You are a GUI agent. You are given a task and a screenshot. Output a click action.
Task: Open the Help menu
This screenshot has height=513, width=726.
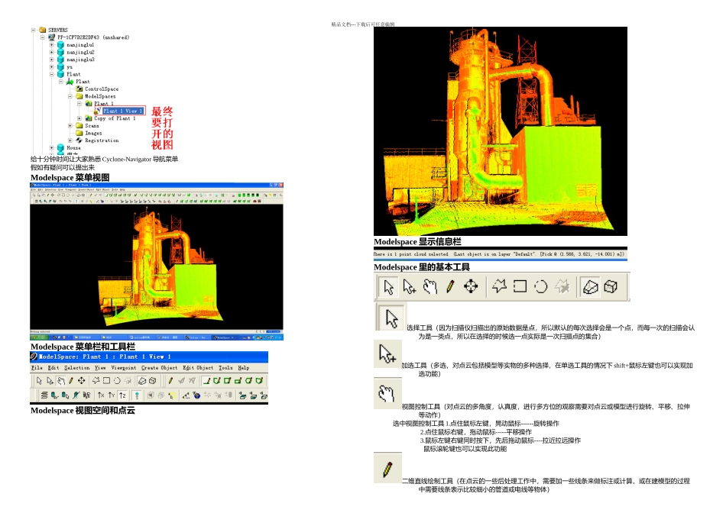[x=244, y=368]
